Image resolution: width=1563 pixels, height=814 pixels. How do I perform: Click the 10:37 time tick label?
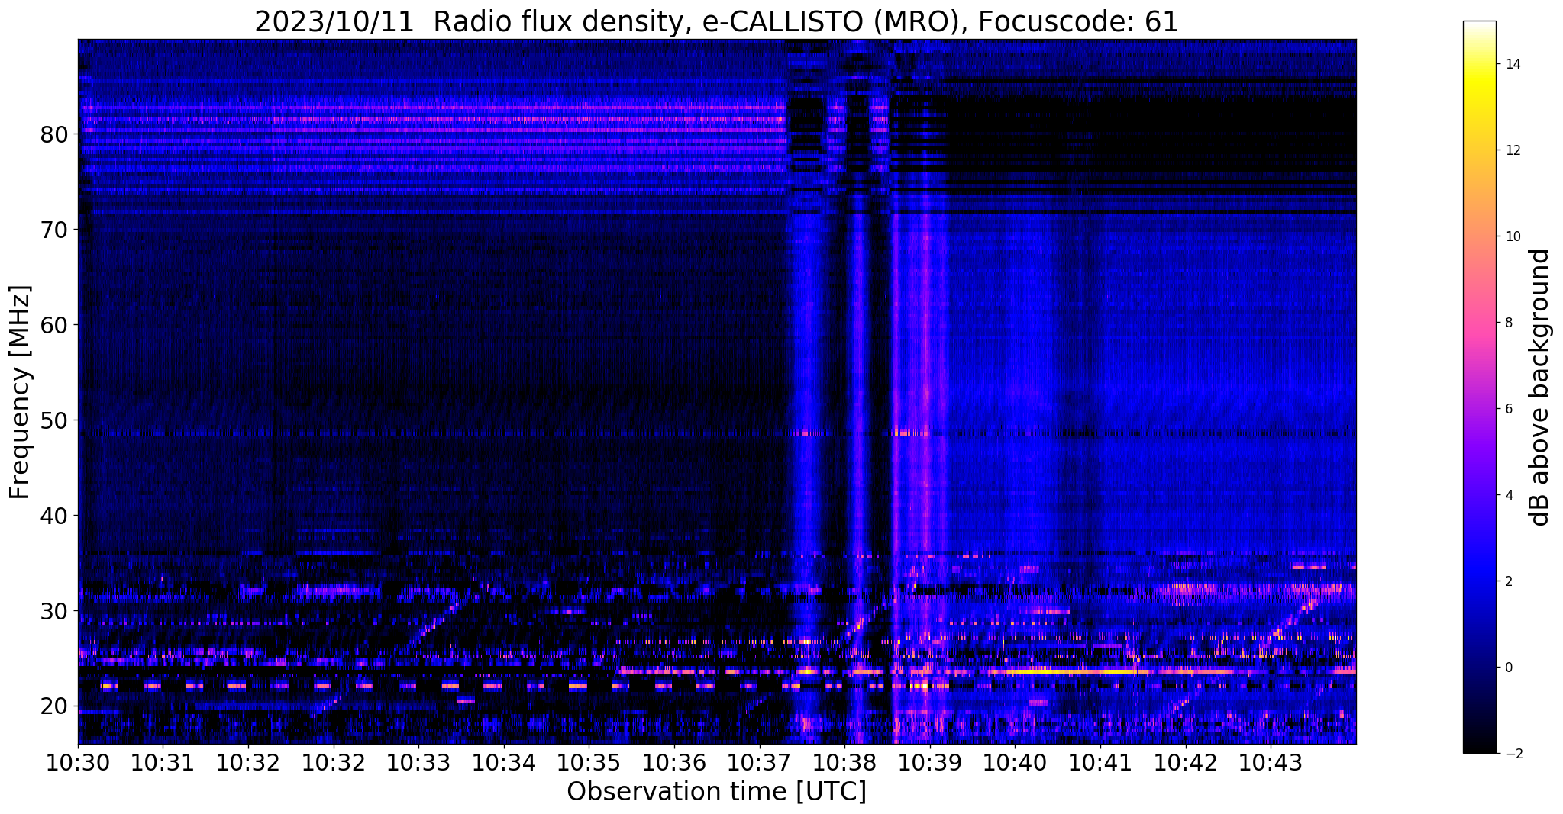758,762
